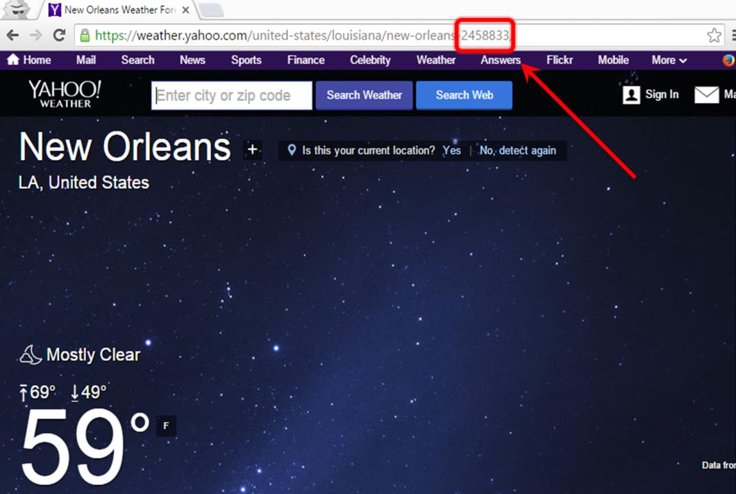Viewport: 736px width, 494px height.
Task: Click the location pin icon
Action: tap(291, 150)
